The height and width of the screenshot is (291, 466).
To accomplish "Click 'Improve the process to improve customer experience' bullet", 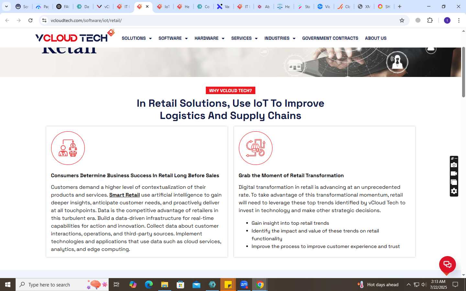I will pos(326,246).
